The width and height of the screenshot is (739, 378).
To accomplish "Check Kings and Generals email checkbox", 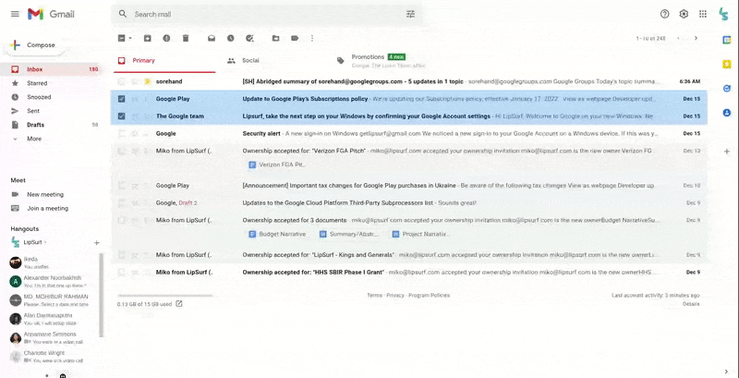I will coord(122,255).
